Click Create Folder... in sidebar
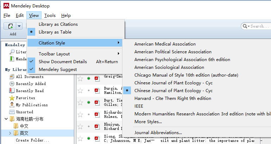The image size is (271, 144). coord(32,140)
